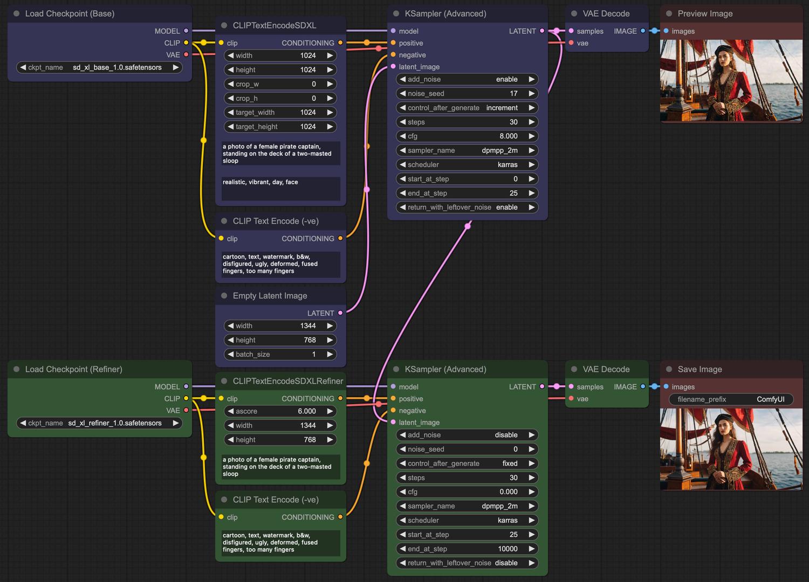This screenshot has height=582, width=809.
Task: Open control_after_generate increment dropdown
Action: point(467,108)
